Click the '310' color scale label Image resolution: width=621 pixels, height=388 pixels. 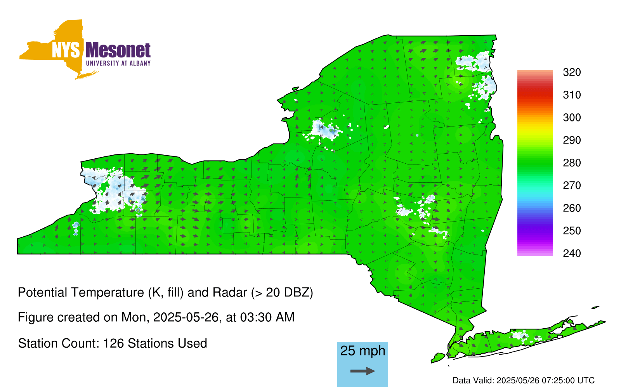pyautogui.click(x=572, y=95)
